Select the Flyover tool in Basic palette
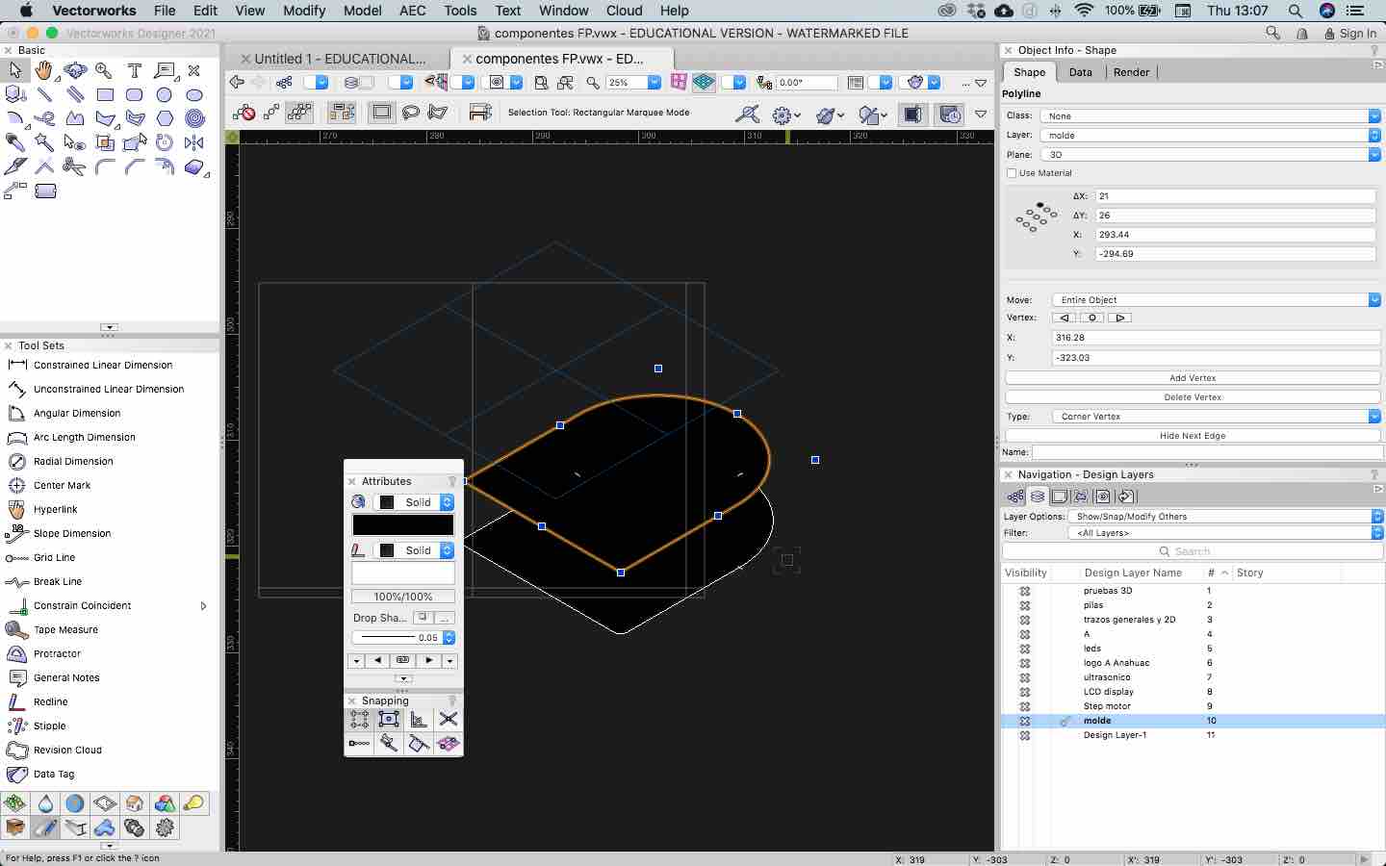 click(x=75, y=70)
